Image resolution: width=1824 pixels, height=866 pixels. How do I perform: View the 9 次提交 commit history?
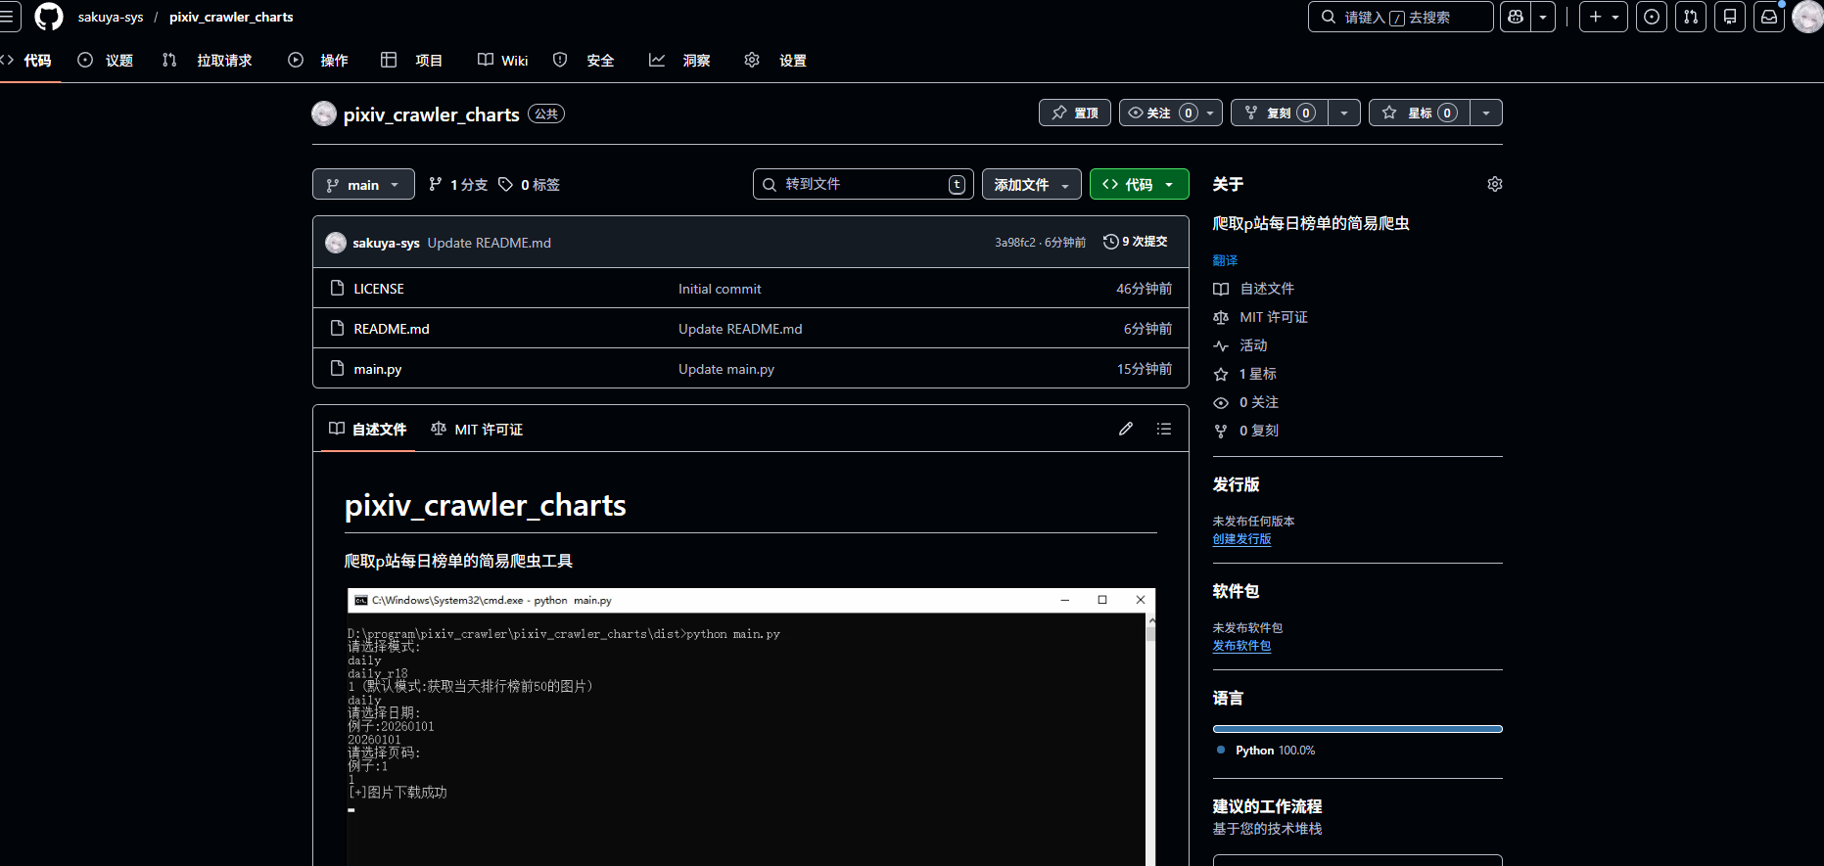pyautogui.click(x=1136, y=242)
